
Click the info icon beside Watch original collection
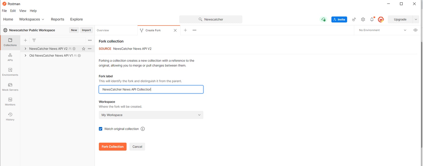tap(143, 129)
